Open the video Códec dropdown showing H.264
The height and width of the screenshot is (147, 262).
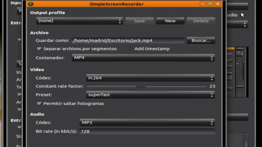pyautogui.click(x=150, y=78)
